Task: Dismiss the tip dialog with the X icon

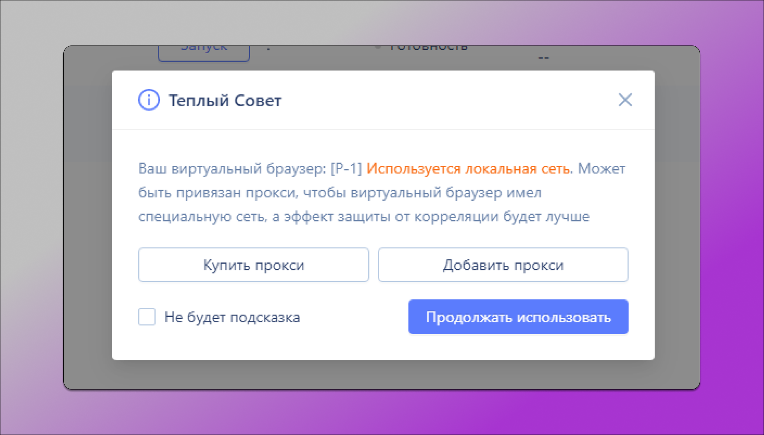Action: (625, 100)
